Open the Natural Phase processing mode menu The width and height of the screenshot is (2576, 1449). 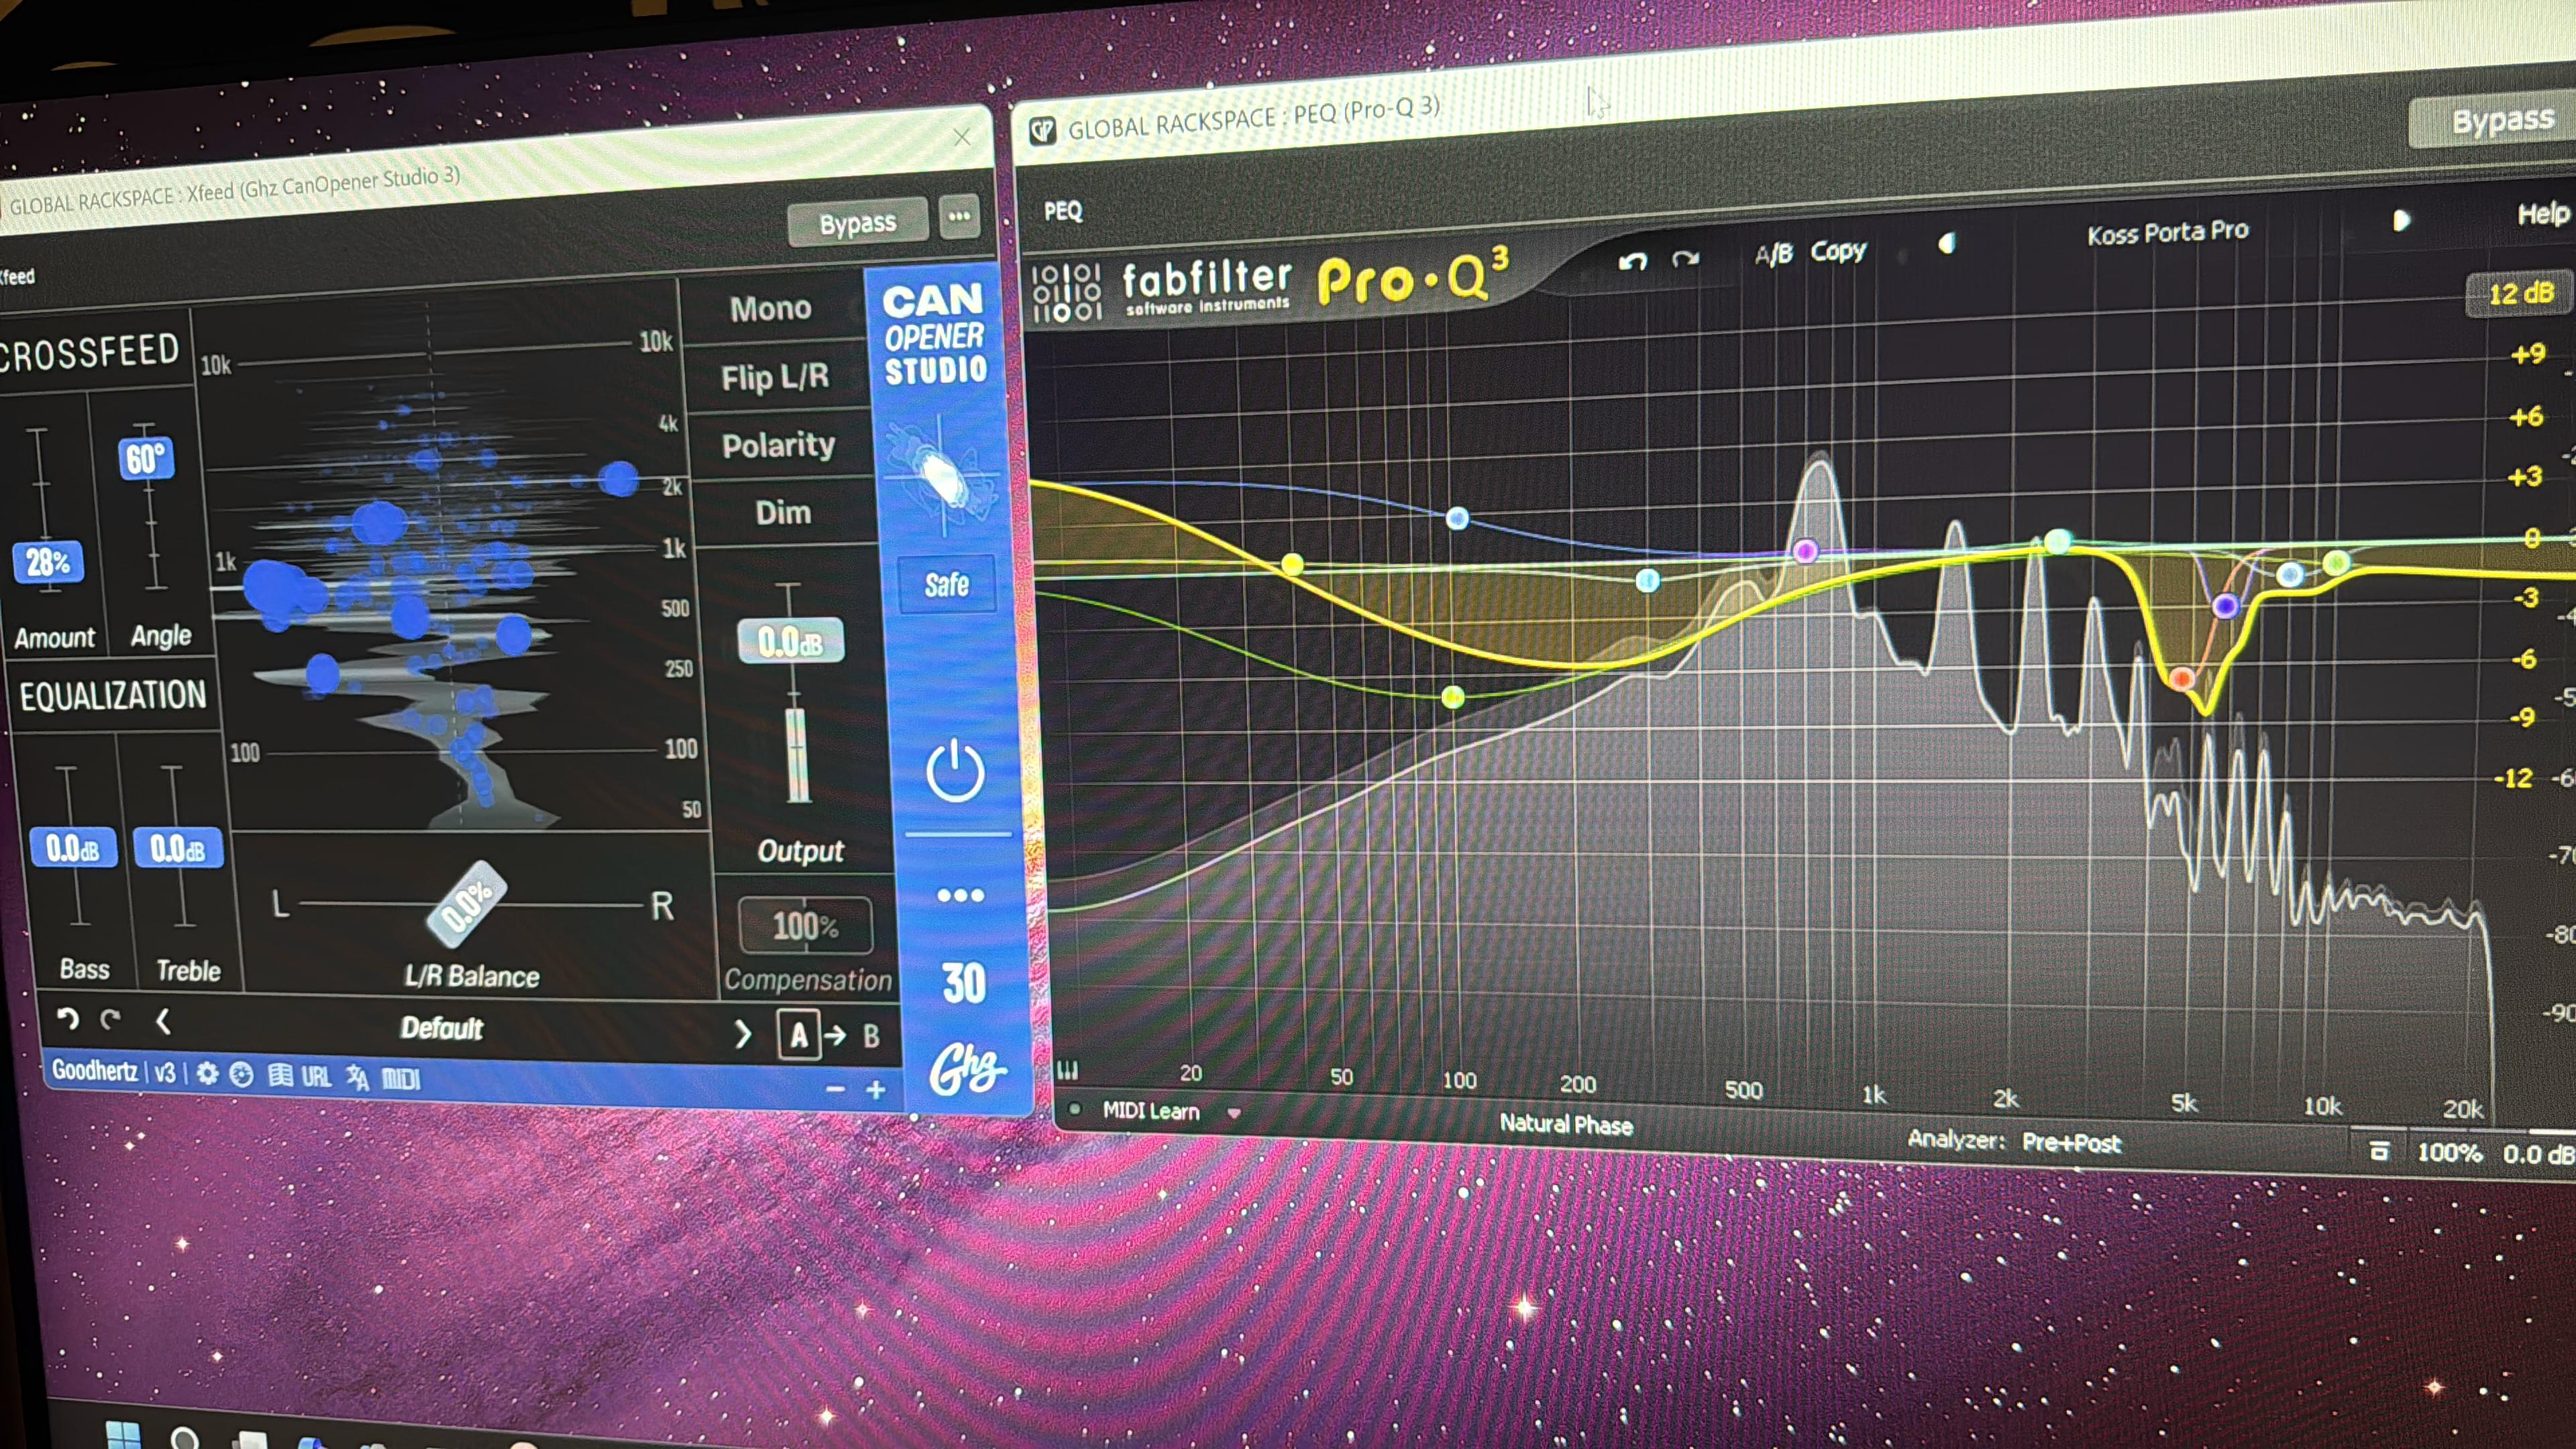[1566, 1124]
